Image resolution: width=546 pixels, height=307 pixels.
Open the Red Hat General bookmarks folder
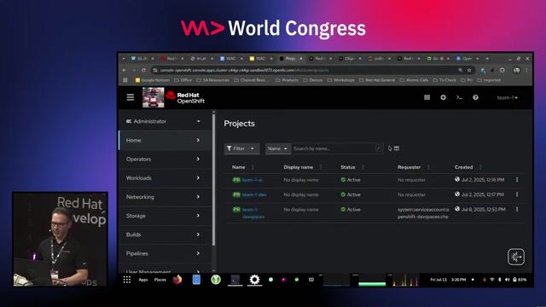(x=377, y=80)
